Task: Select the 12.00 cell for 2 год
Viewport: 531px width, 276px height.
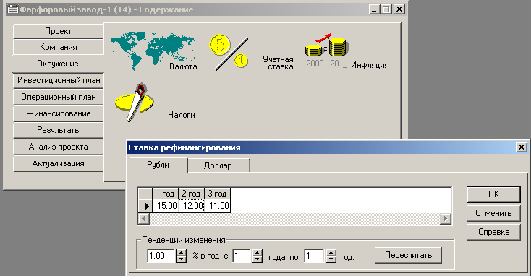Action: [191, 206]
